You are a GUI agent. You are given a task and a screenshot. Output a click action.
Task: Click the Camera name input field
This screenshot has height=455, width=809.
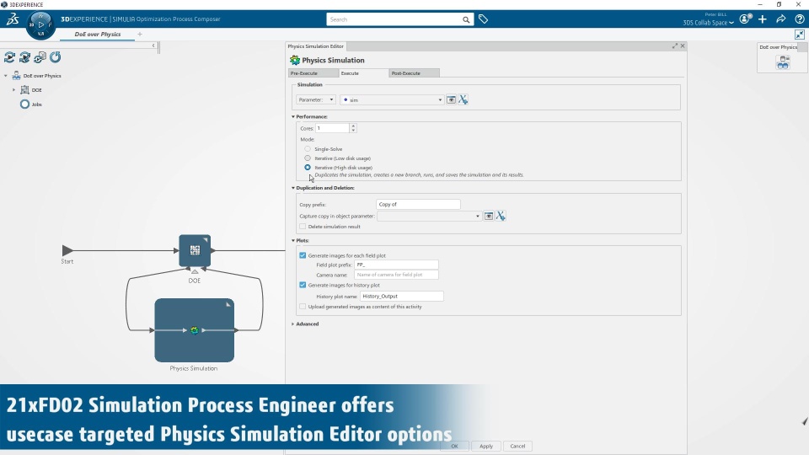(x=396, y=275)
